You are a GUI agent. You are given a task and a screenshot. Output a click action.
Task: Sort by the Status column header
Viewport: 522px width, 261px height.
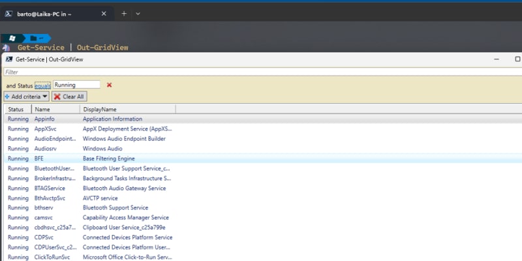pyautogui.click(x=16, y=110)
